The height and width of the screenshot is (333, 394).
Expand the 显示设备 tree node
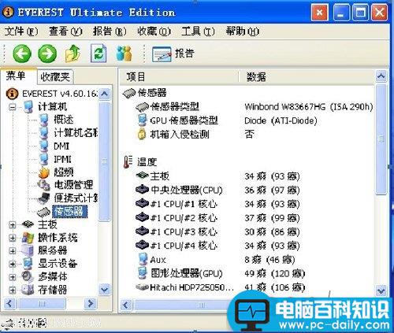point(13,264)
